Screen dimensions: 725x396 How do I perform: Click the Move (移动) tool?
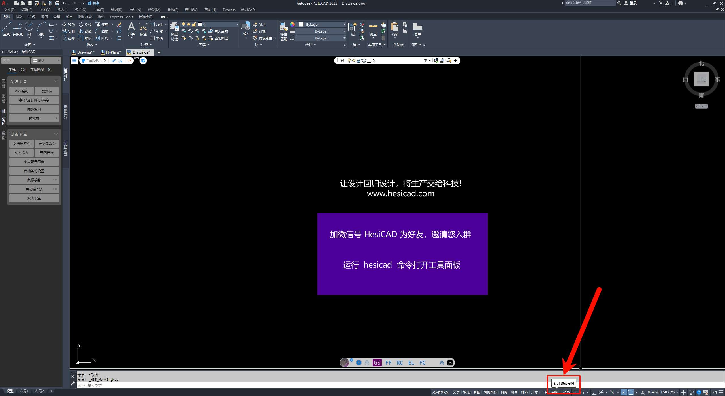tap(69, 24)
